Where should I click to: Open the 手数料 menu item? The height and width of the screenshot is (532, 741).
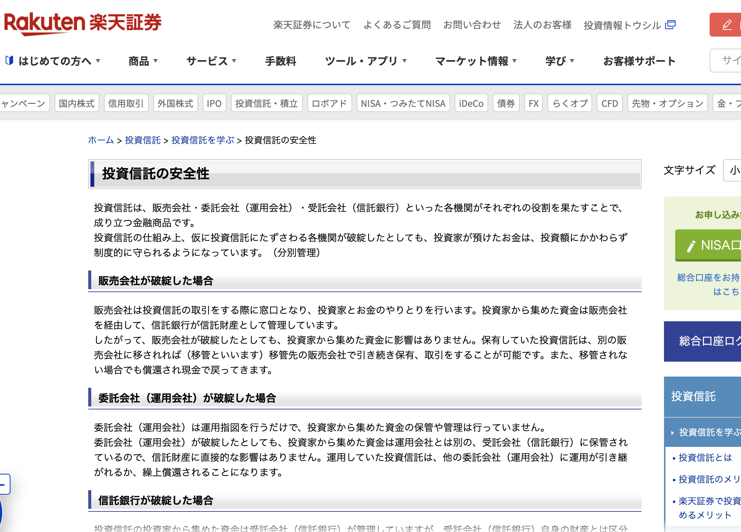pos(280,61)
